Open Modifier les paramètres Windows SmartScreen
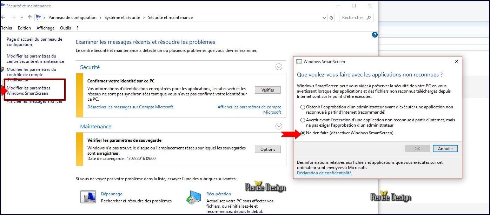490x215 pixels. [28, 90]
